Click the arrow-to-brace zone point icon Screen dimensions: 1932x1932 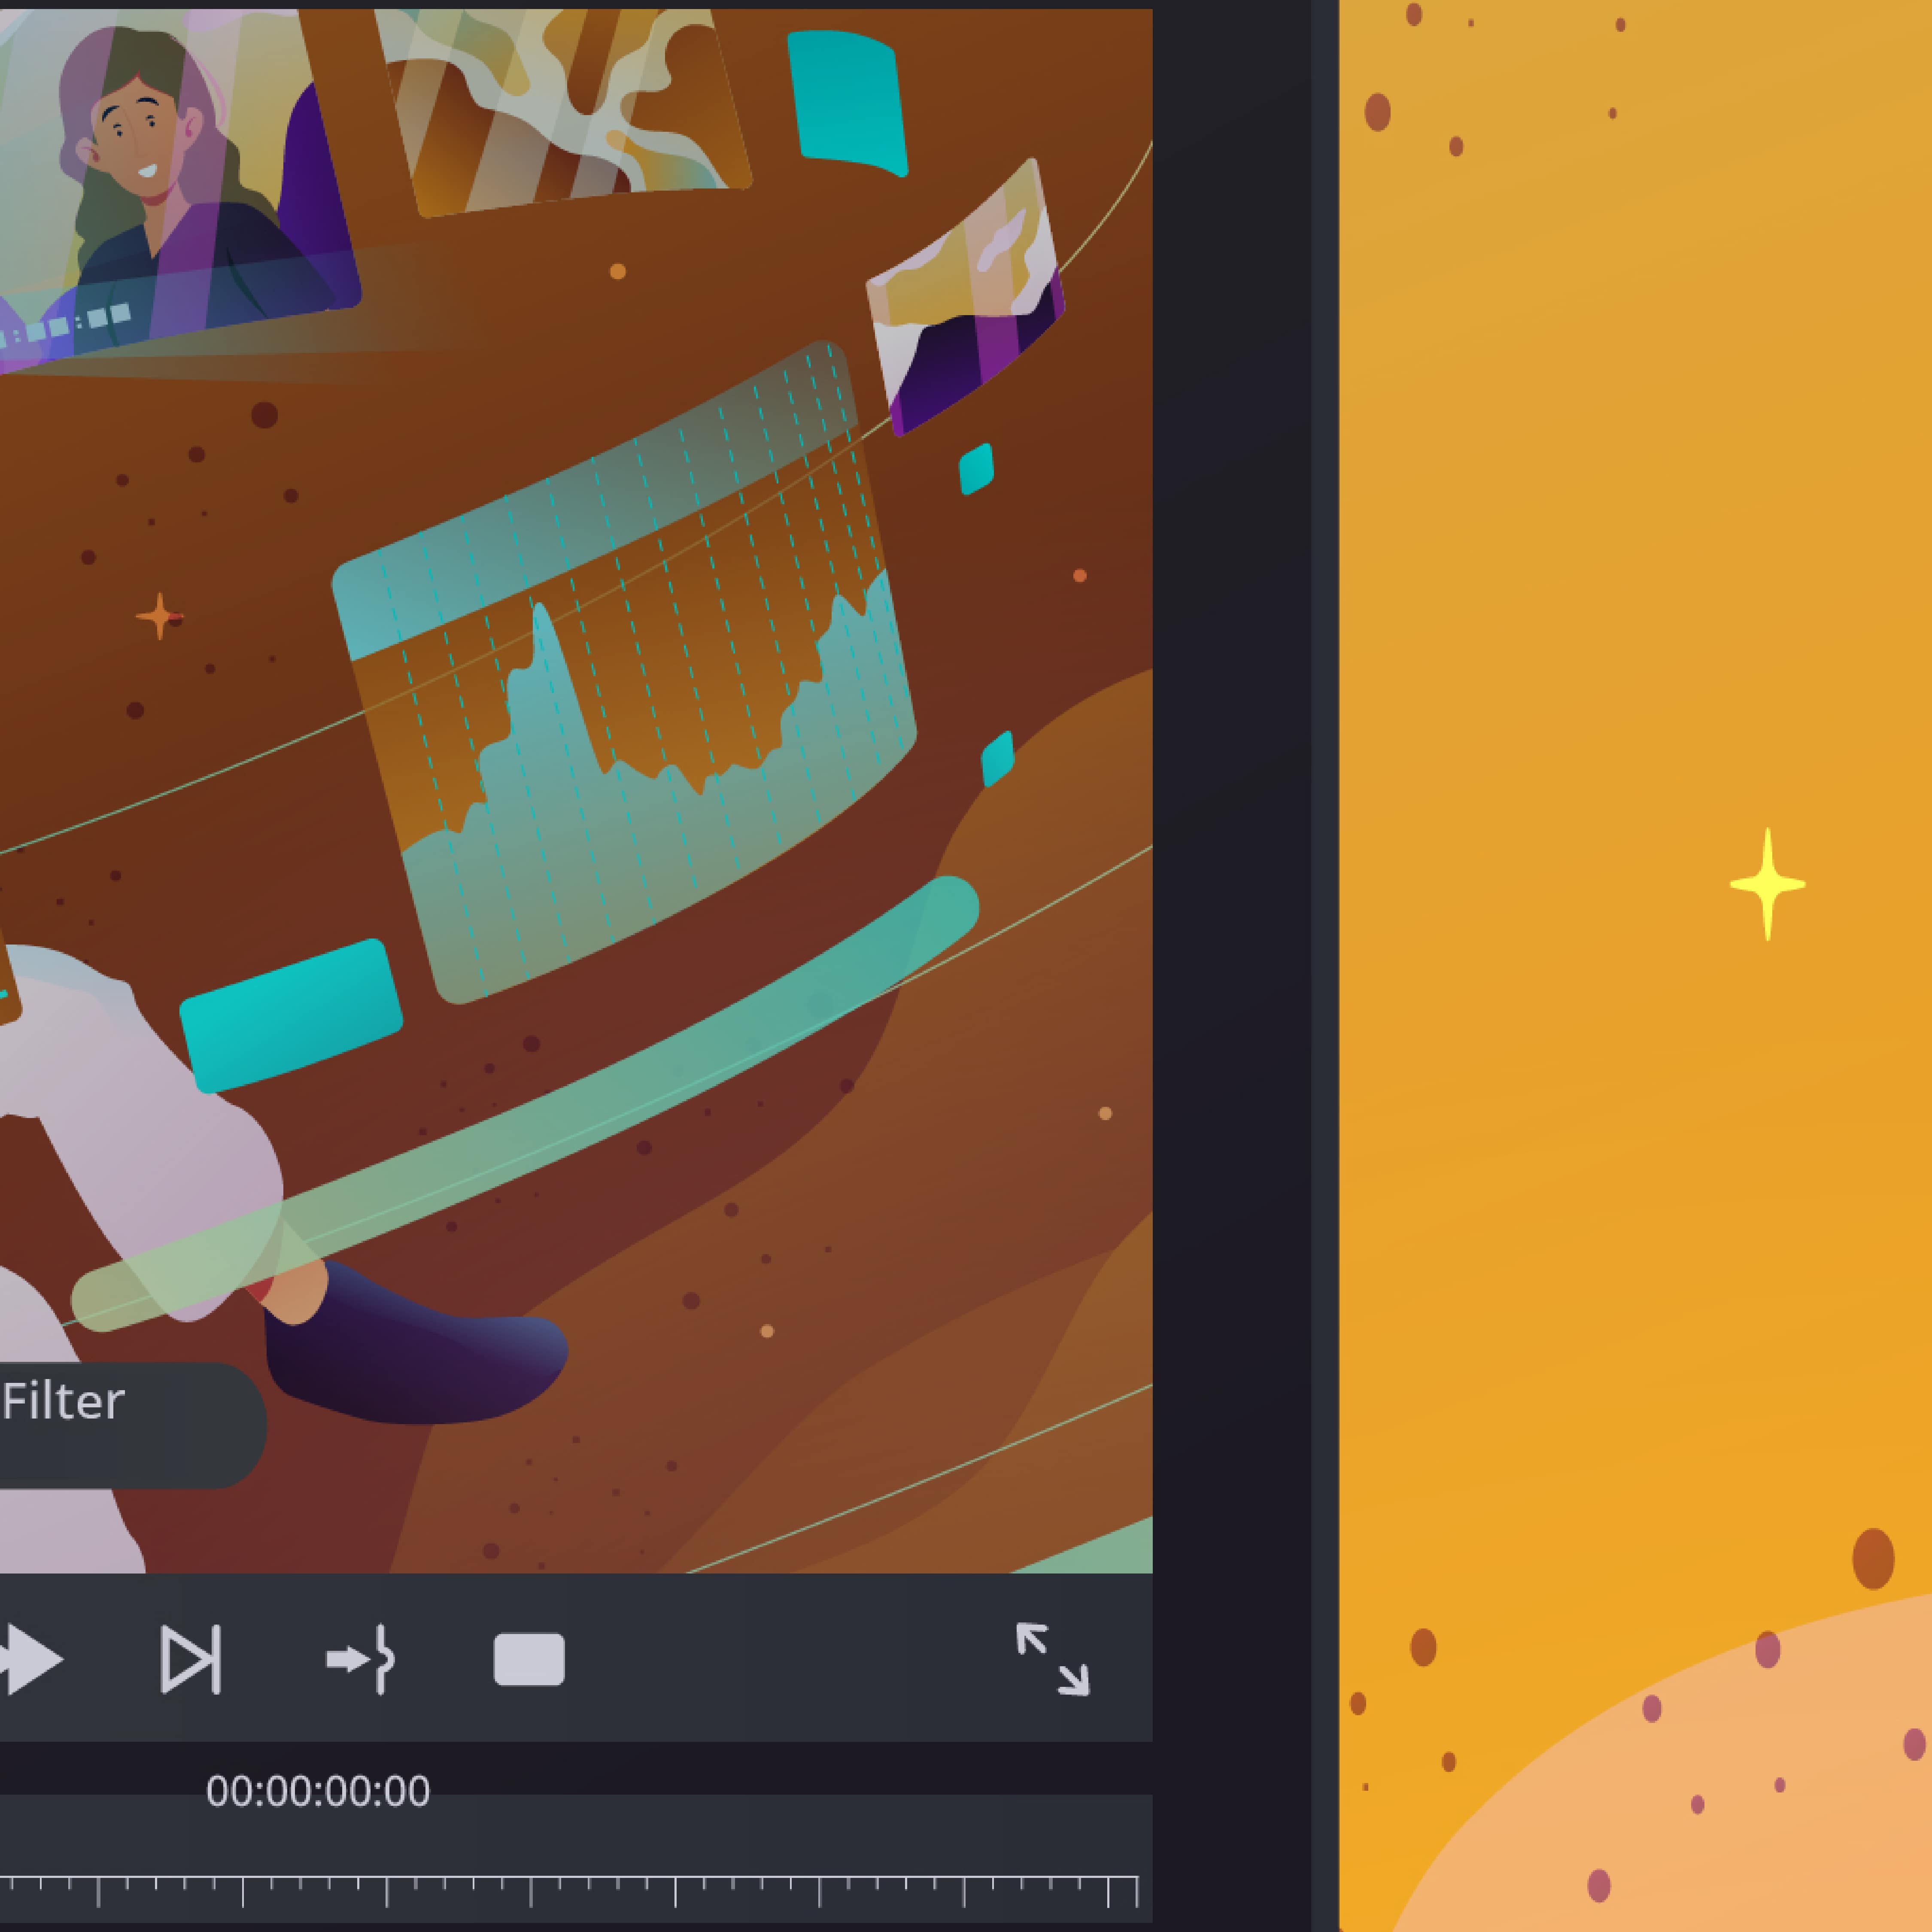(x=361, y=1660)
